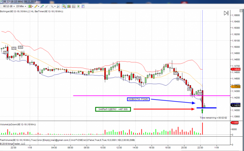Click the 155 bar label

(200, 94)
